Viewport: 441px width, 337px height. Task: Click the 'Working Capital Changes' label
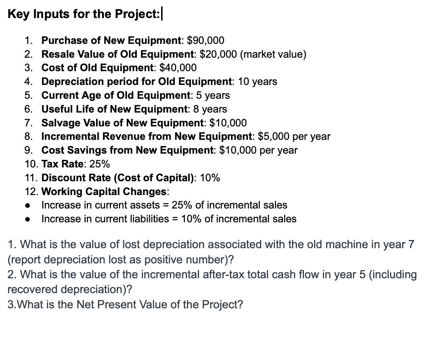pyautogui.click(x=105, y=192)
